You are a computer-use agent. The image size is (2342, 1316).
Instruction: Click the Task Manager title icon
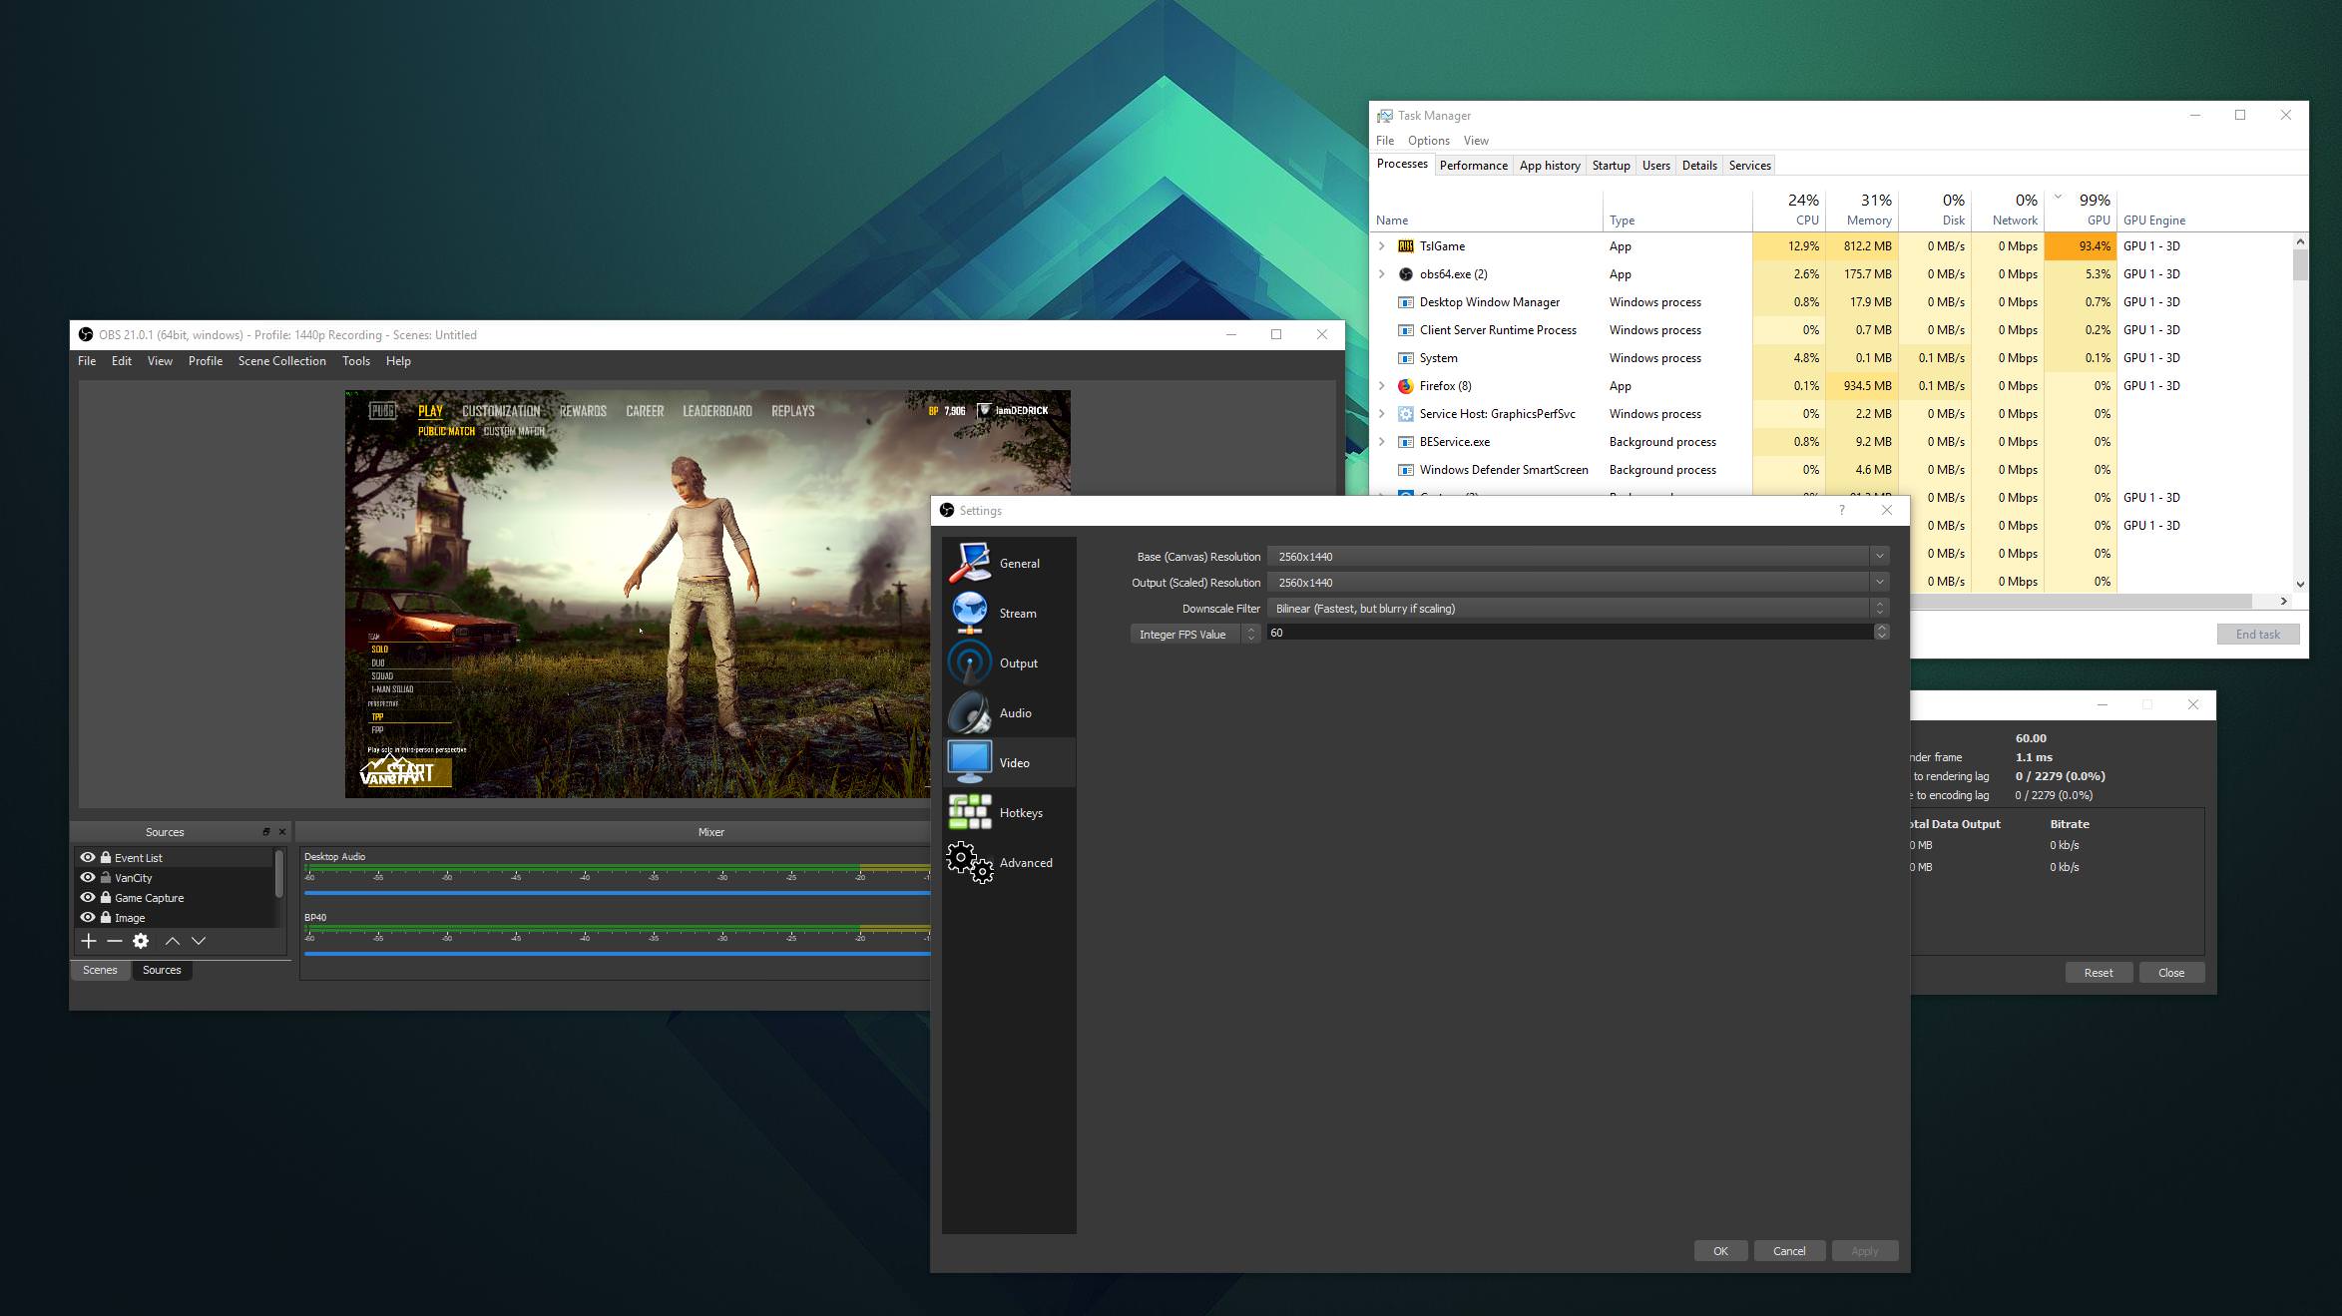tap(1385, 116)
